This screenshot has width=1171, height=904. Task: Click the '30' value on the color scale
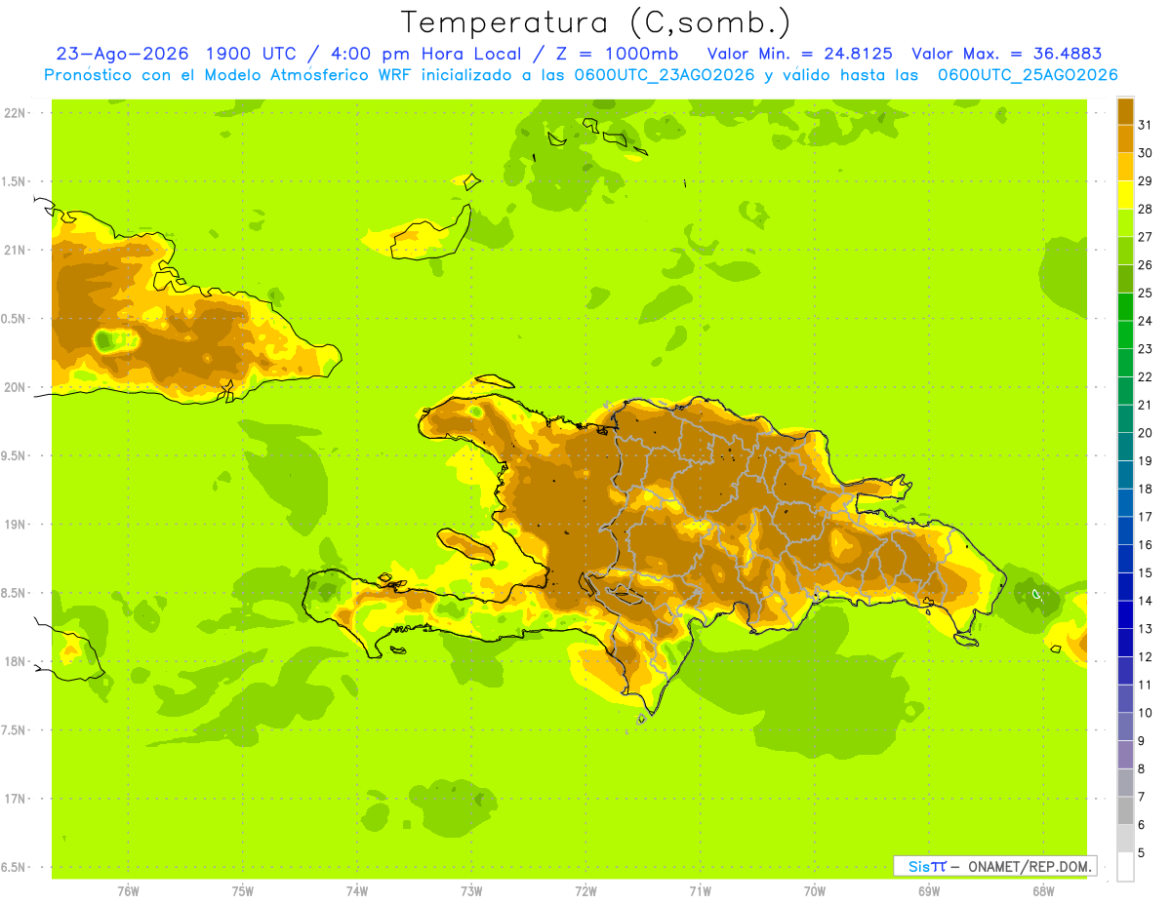tap(1146, 153)
